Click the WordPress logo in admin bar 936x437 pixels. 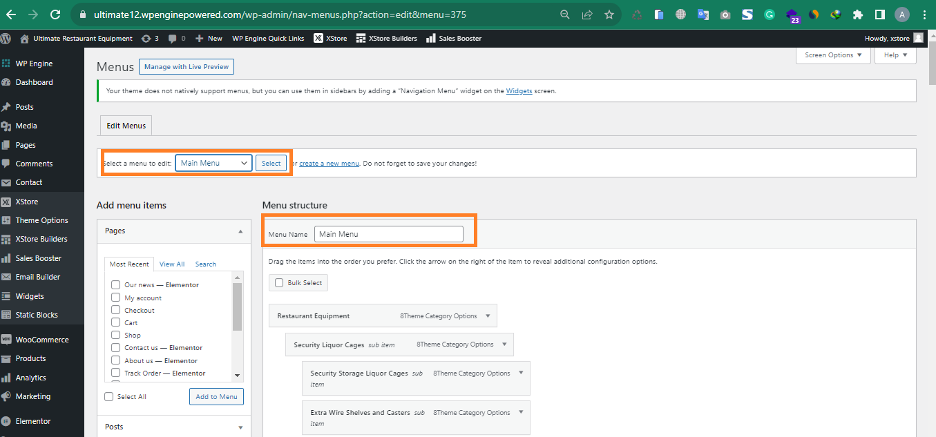click(7, 38)
